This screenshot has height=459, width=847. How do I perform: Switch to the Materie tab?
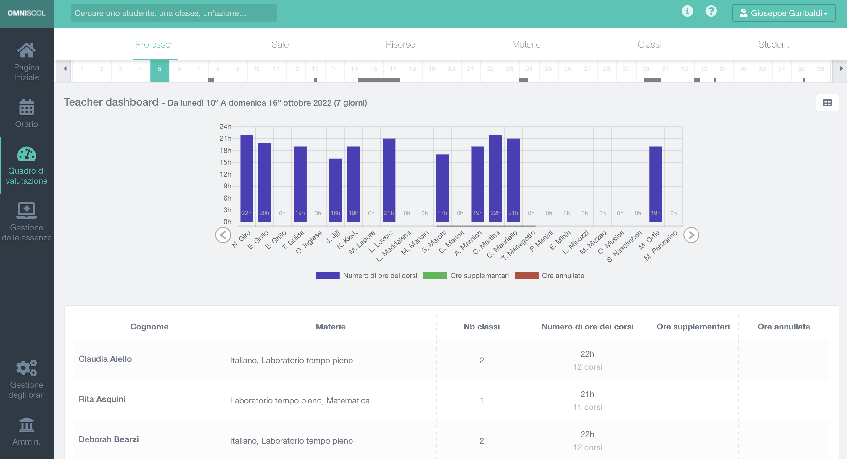coord(526,44)
